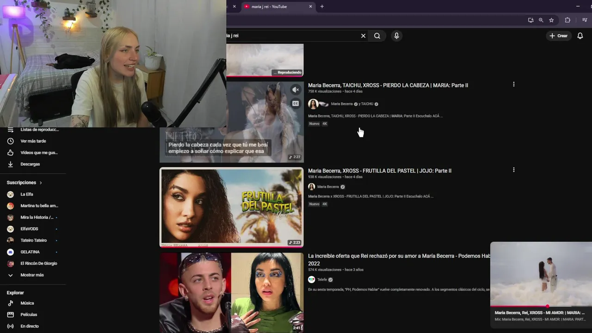
Task: Open Maria Becerra channel under PIERDO LA CABEZA
Action: pyautogui.click(x=342, y=104)
